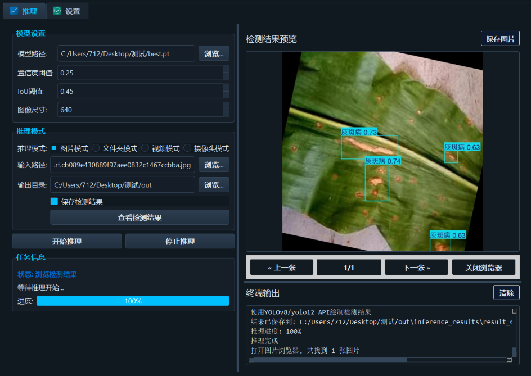Browse for the output directory
Screen dimensions: 531x376
[214, 184]
